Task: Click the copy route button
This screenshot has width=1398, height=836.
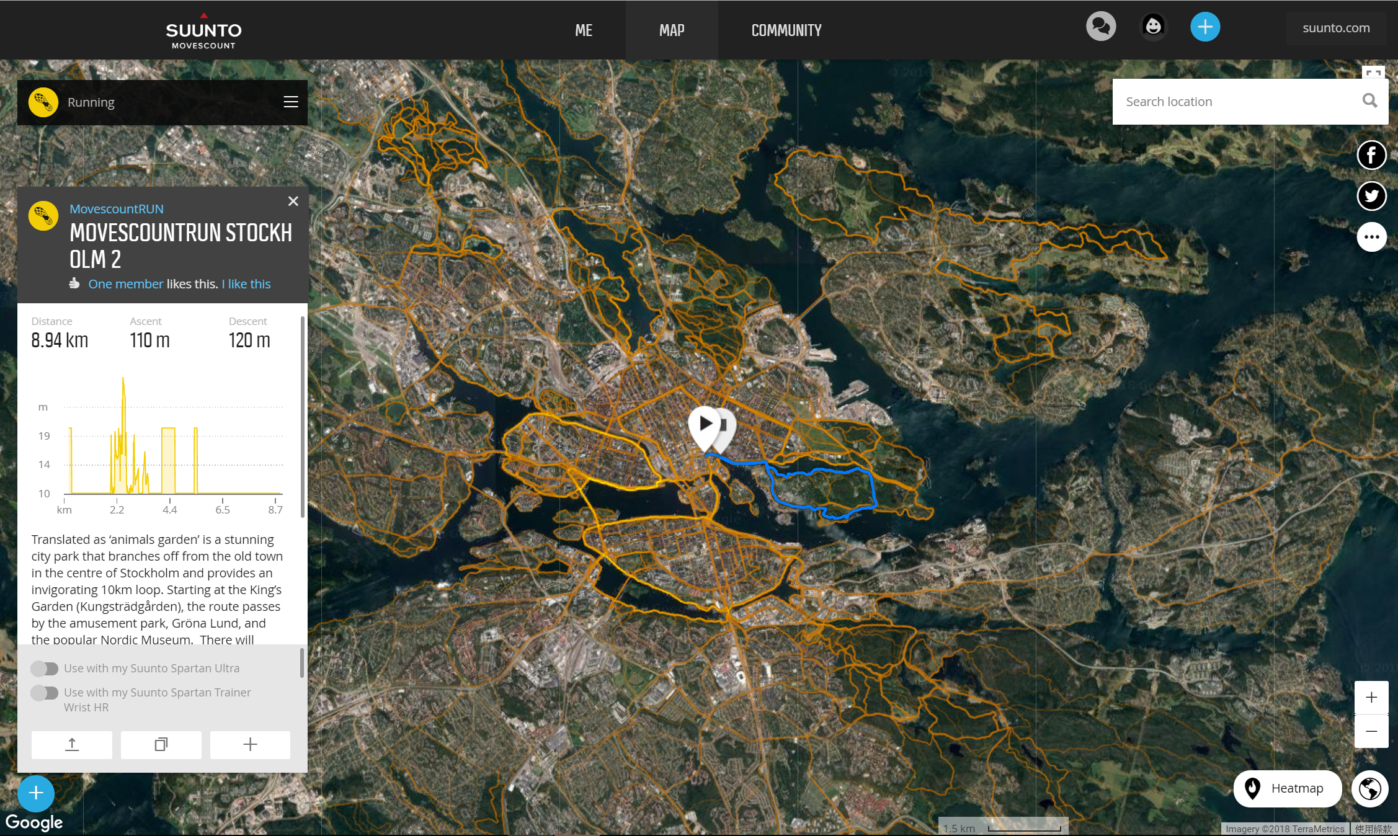Action: pyautogui.click(x=161, y=744)
